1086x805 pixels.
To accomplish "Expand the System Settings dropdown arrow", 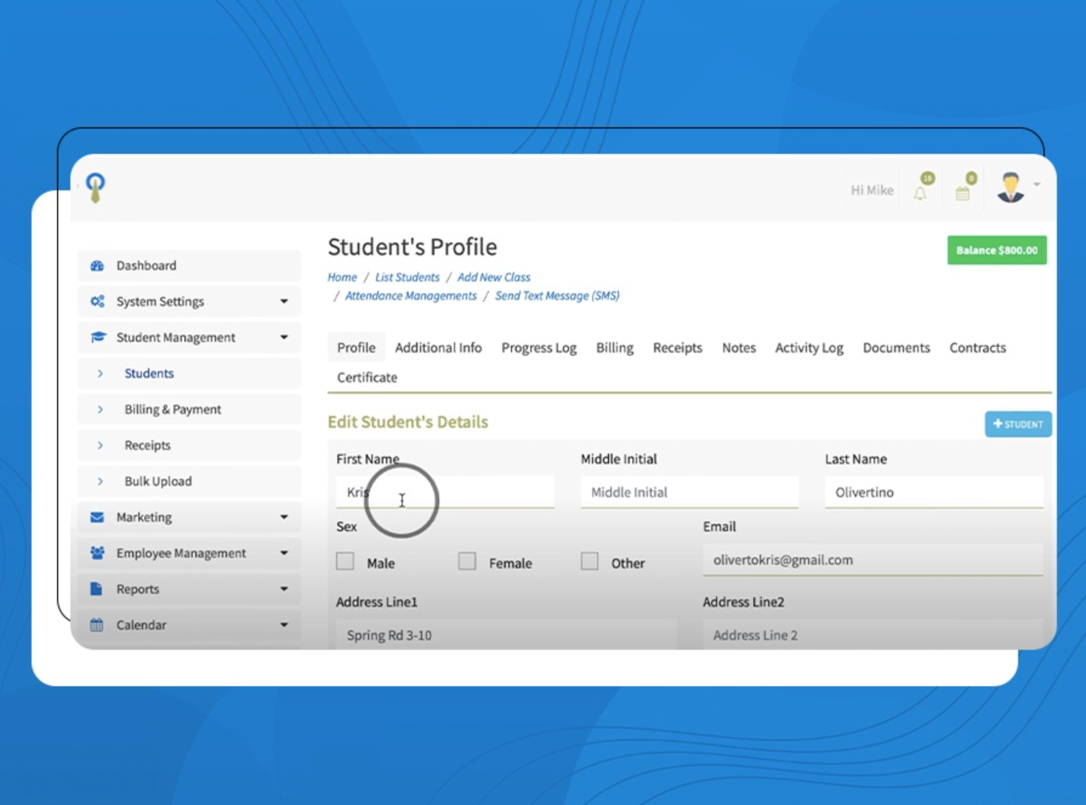I will click(x=284, y=301).
